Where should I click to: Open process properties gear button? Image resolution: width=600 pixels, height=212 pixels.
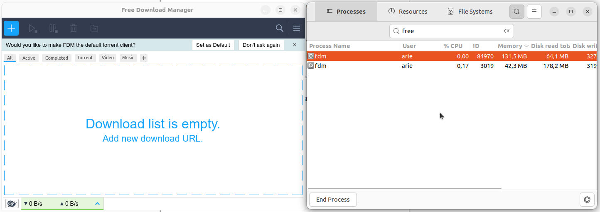pyautogui.click(x=587, y=200)
